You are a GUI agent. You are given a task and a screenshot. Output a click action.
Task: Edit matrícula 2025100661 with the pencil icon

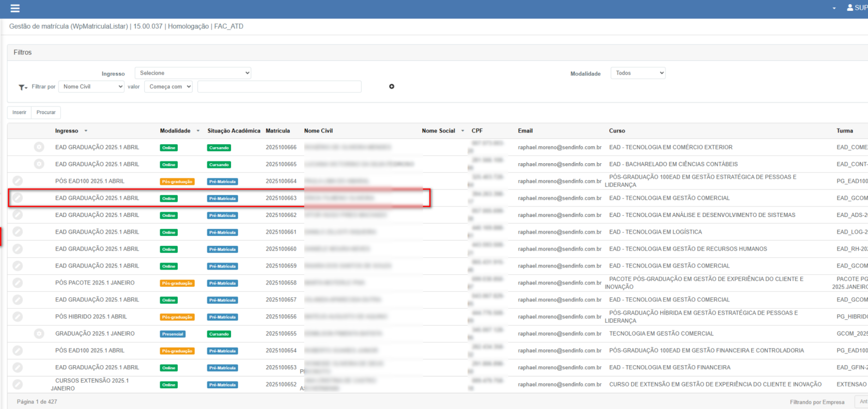pyautogui.click(x=18, y=232)
